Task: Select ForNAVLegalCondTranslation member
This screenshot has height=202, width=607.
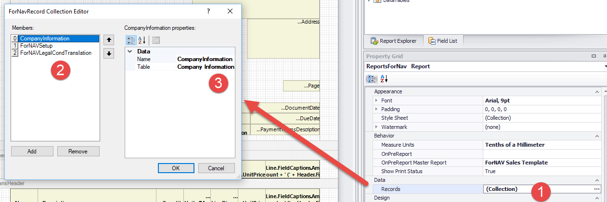Action: (x=55, y=53)
